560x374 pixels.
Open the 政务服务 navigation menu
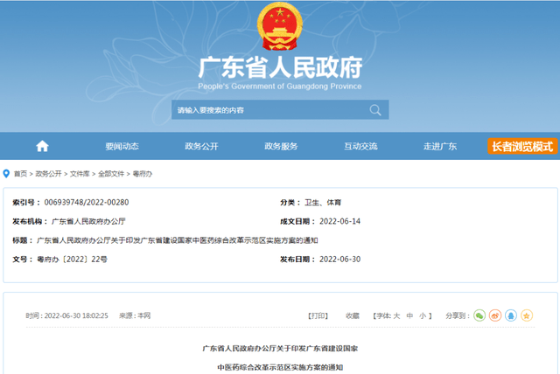pos(281,146)
